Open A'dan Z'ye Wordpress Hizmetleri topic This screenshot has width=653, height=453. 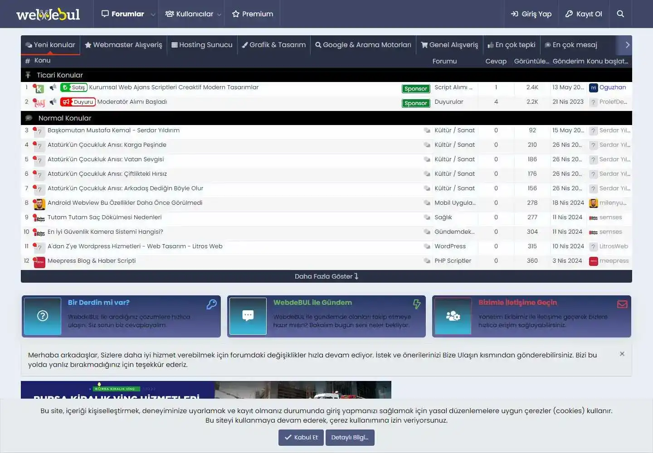(135, 246)
